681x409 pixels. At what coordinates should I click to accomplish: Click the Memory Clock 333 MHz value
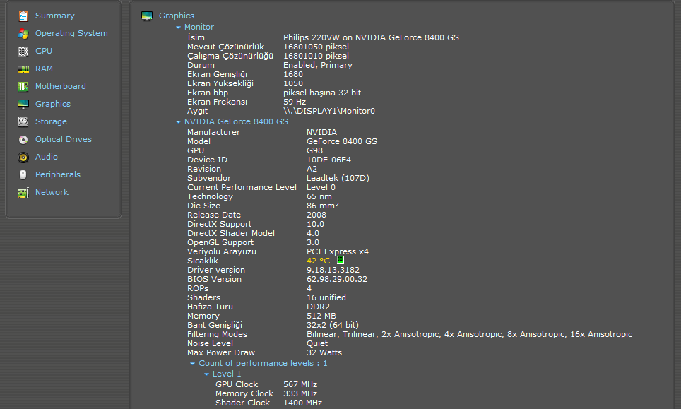pyautogui.click(x=300, y=393)
